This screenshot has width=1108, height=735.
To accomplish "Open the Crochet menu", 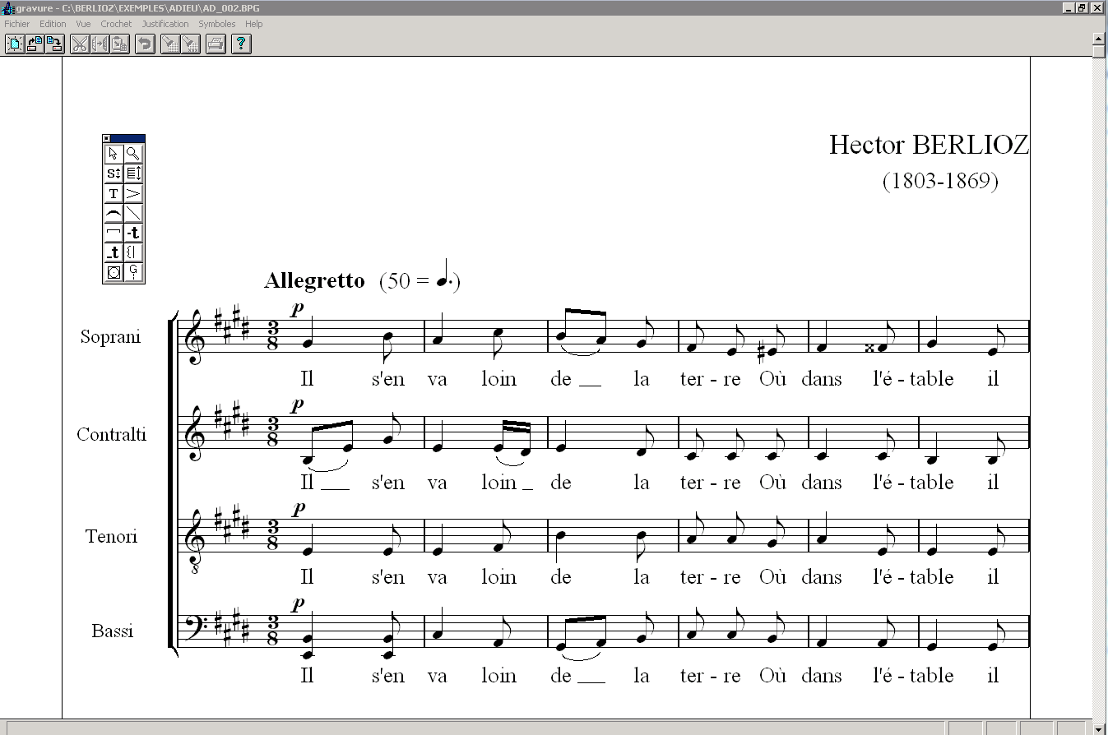I will pyautogui.click(x=116, y=24).
